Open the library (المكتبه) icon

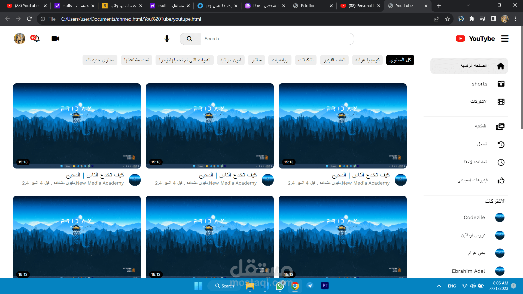tap(500, 126)
